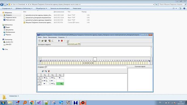The width and height of the screenshot is (187, 105).
Task: Click the Условие задачи text area
Action: click(94, 51)
